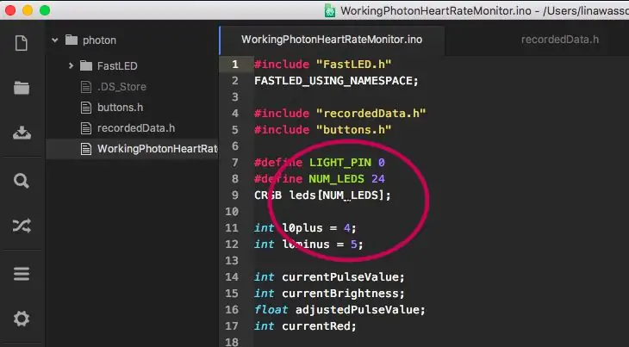The width and height of the screenshot is (629, 347).
Task: Click l0plus variable on line 11
Action: pyautogui.click(x=302, y=228)
